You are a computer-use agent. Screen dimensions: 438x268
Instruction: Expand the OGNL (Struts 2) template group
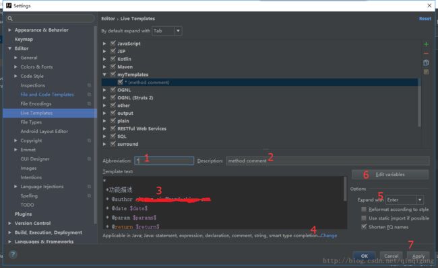tap(104, 97)
